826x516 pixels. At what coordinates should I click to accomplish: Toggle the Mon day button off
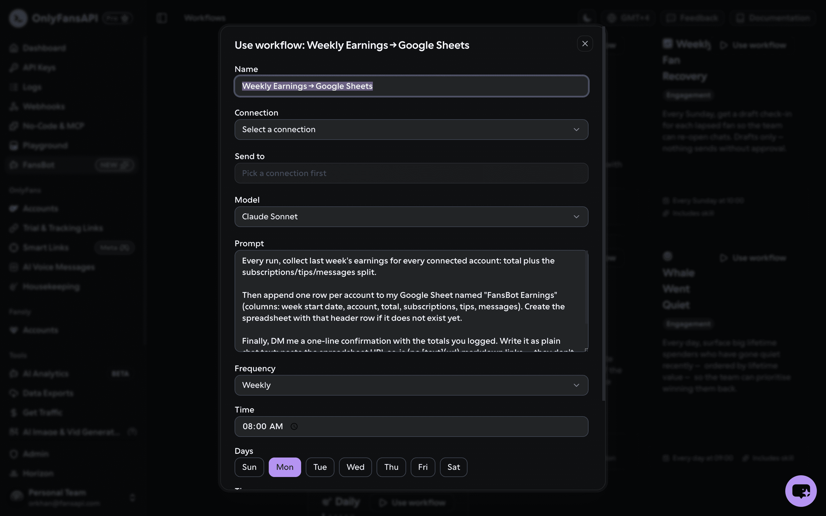285,467
